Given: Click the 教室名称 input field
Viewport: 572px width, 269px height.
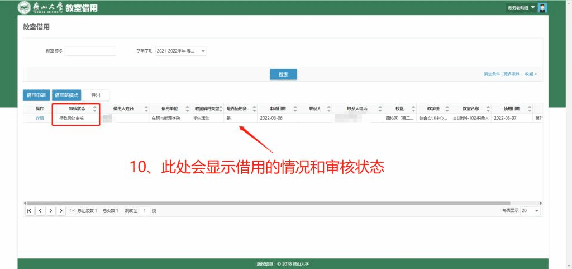Looking at the screenshot, I should tap(90, 51).
